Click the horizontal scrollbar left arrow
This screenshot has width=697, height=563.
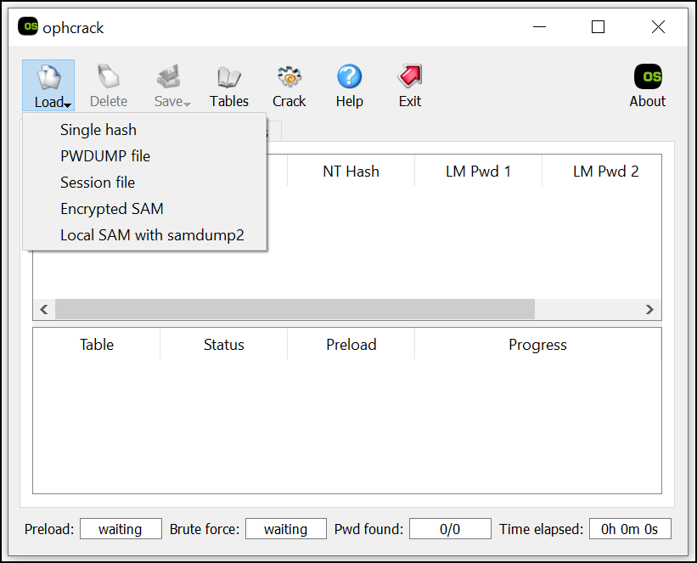tap(44, 309)
